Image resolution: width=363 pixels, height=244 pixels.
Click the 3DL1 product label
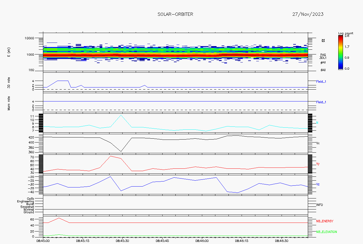pos(323,58)
